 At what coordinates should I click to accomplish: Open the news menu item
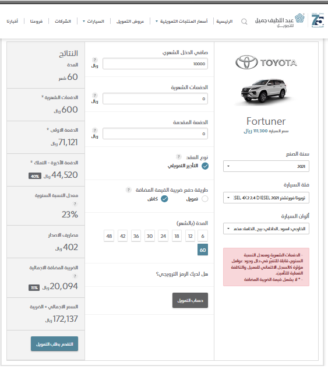pos(12,22)
